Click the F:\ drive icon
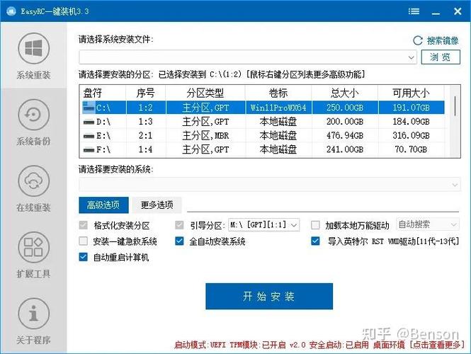The width and height of the screenshot is (471, 354). coord(89,149)
